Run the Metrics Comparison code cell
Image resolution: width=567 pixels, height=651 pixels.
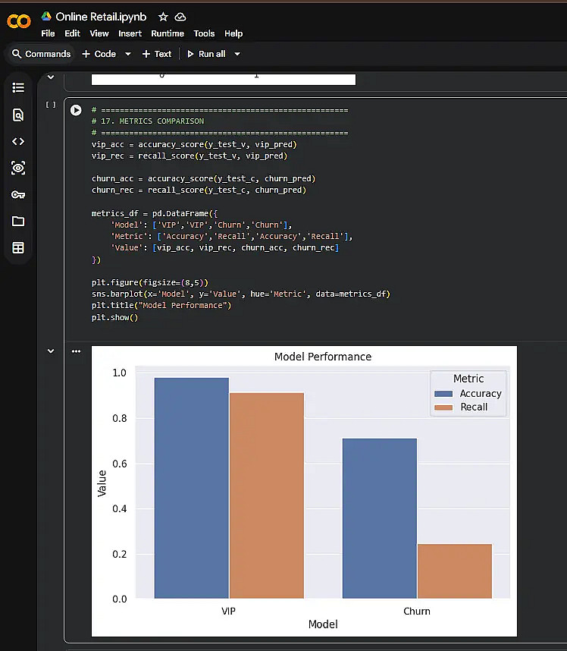pos(76,110)
